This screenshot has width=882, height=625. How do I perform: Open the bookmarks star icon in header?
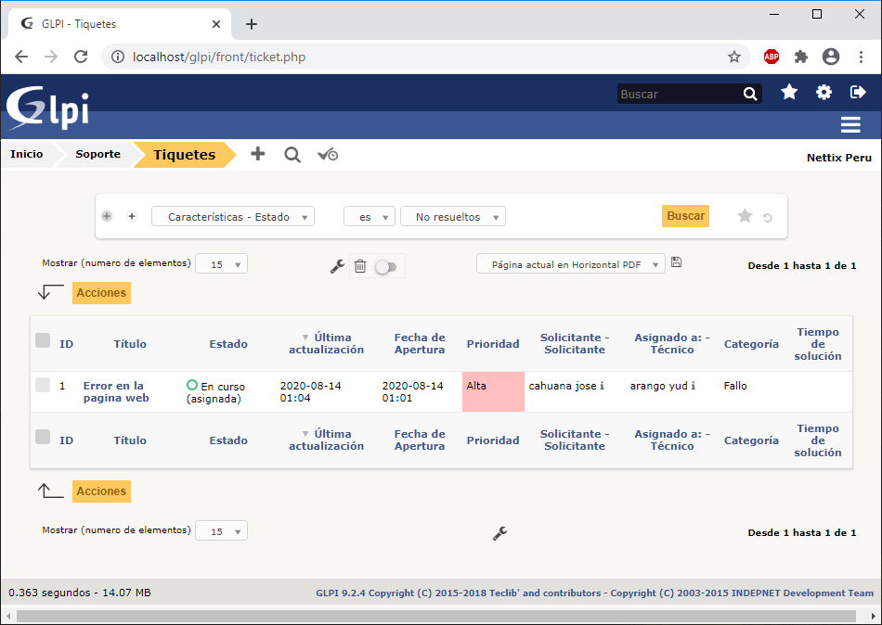click(x=789, y=93)
